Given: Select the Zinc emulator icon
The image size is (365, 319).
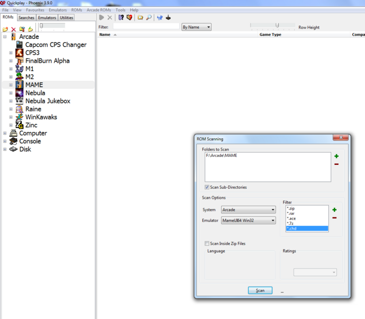Looking at the screenshot, I should [19, 125].
